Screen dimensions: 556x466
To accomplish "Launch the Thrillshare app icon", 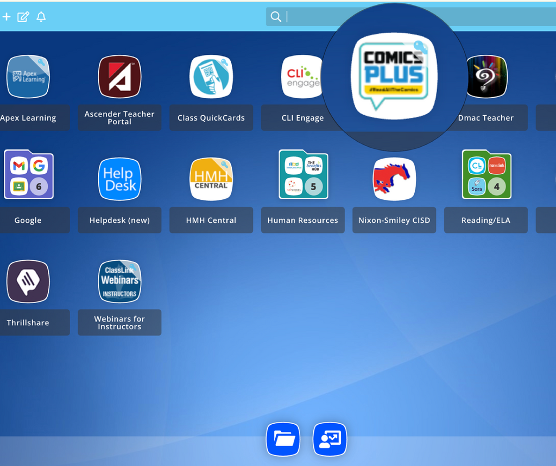I will click(x=28, y=281).
